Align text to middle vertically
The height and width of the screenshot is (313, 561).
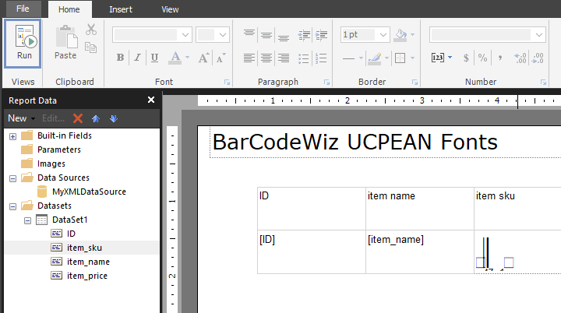(266, 34)
